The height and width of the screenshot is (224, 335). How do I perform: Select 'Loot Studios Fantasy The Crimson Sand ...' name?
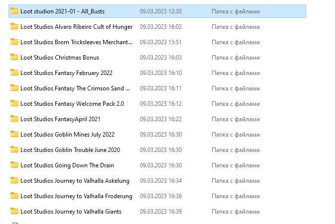pyautogui.click(x=75, y=88)
